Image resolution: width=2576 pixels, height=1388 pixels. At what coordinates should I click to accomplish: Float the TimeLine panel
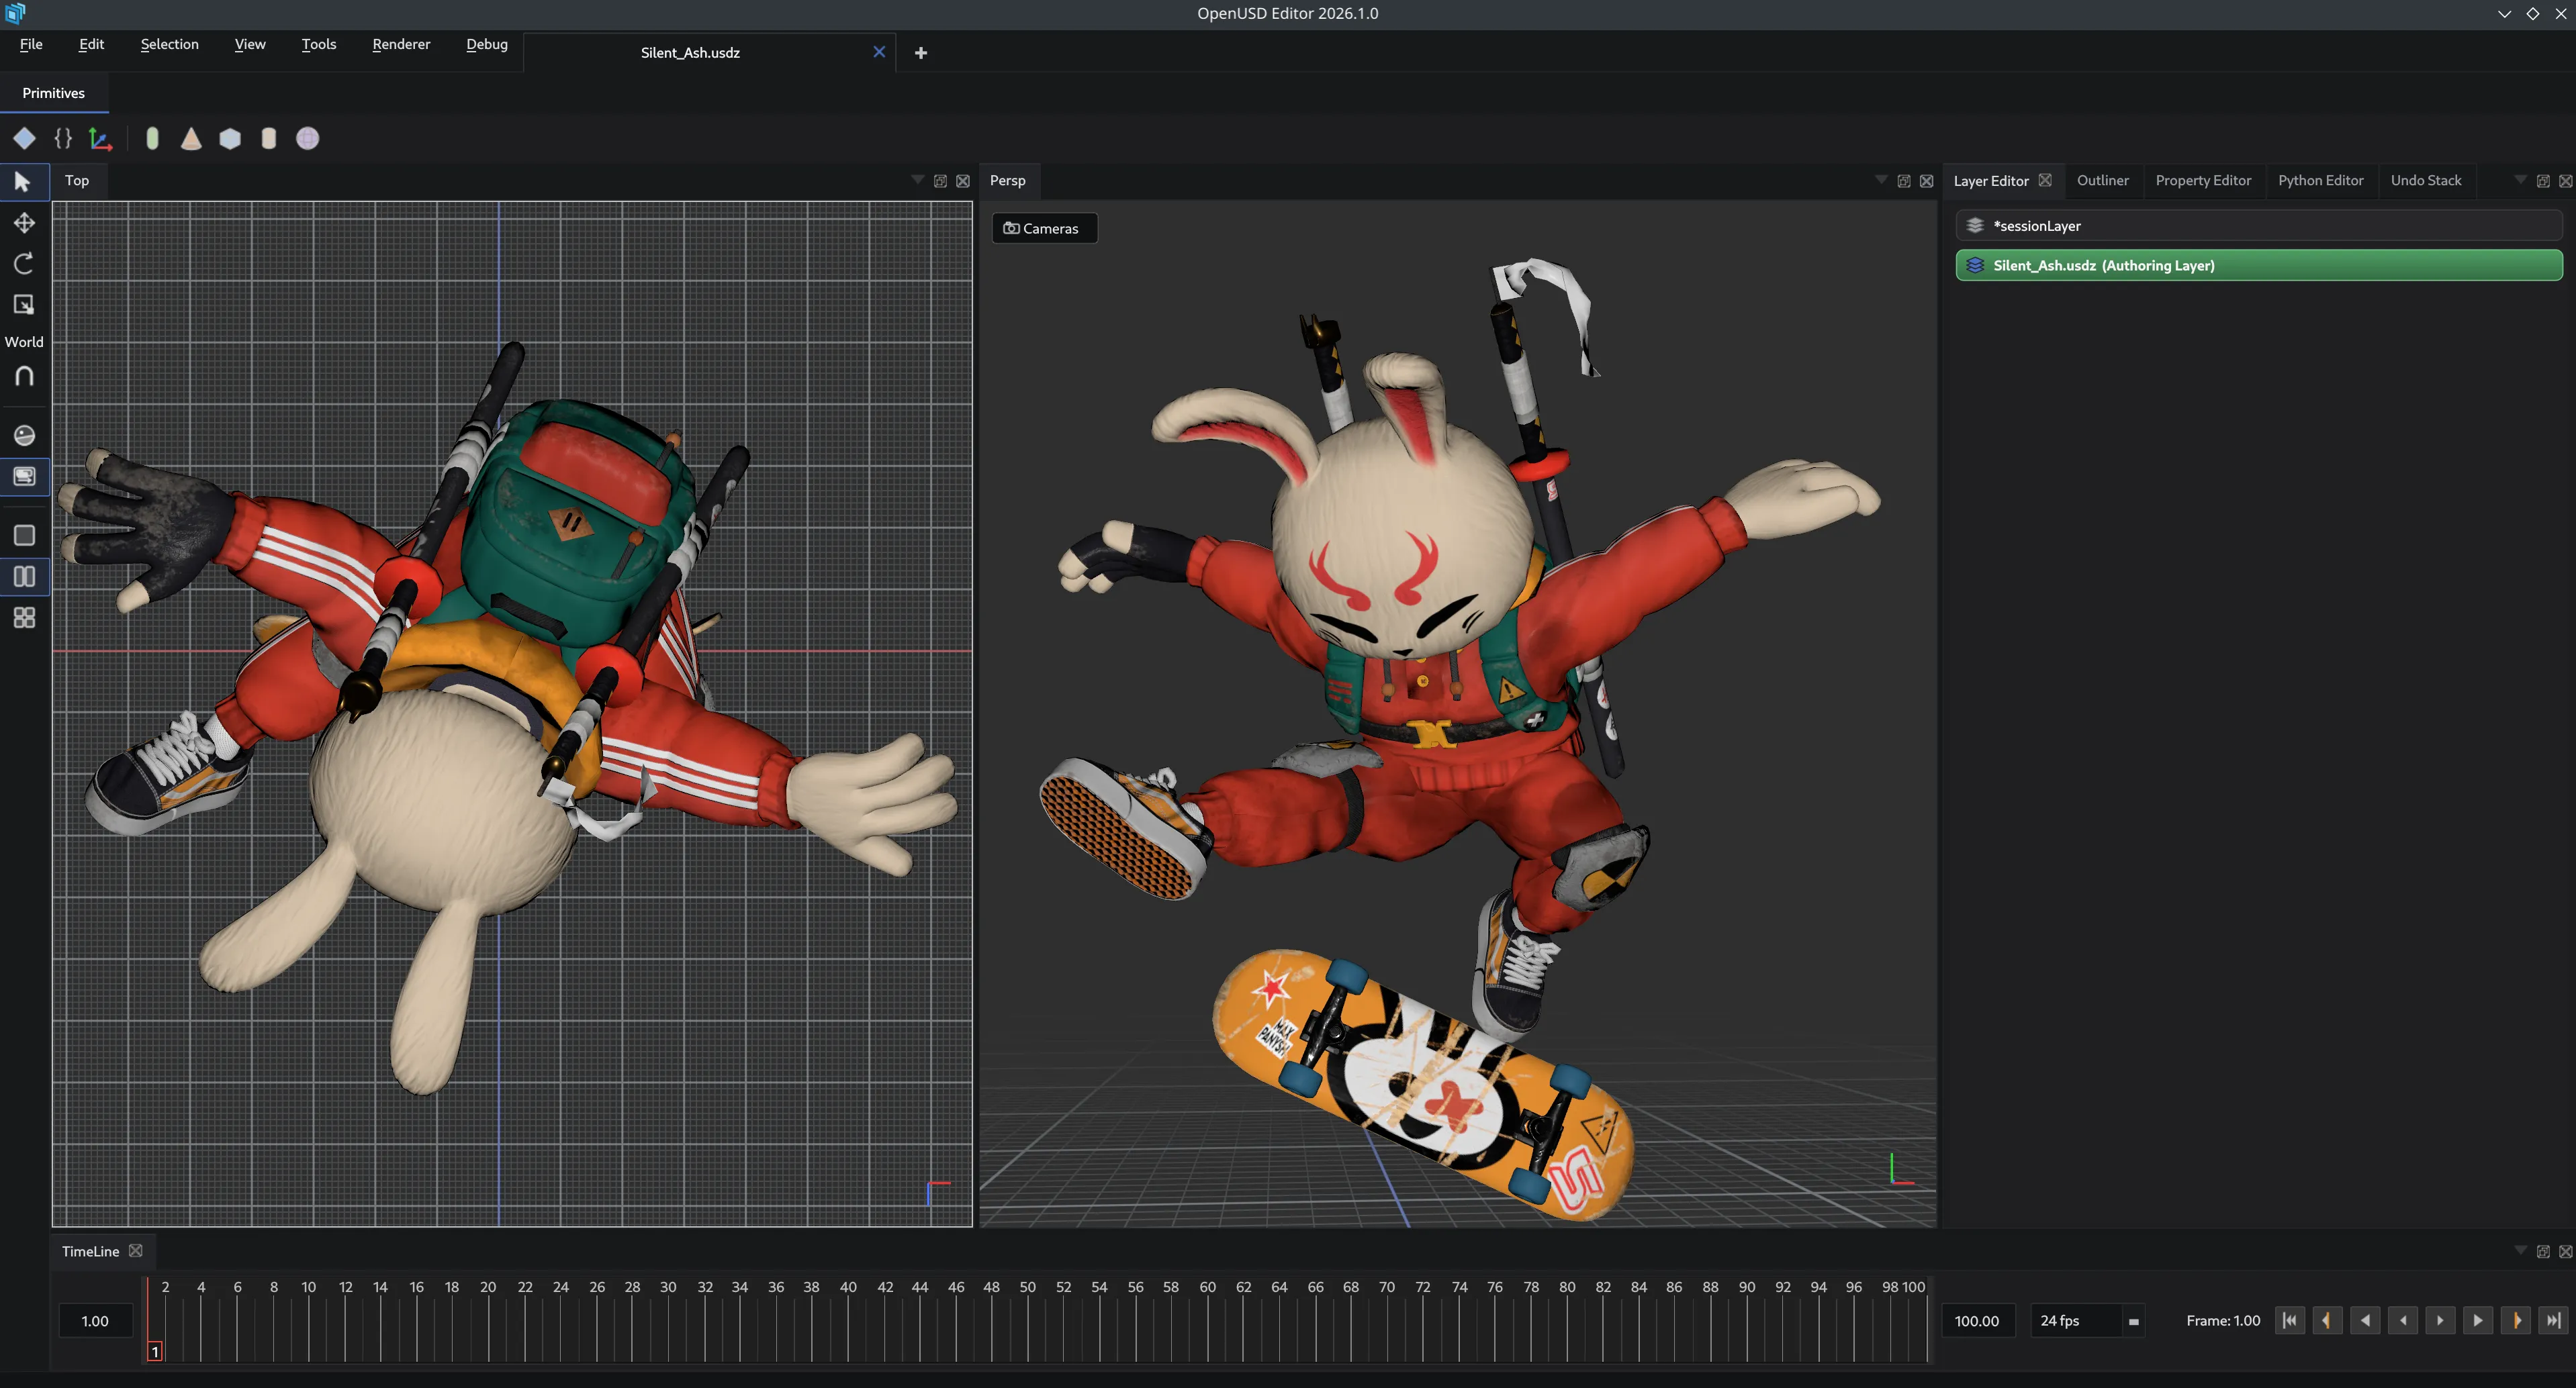tap(2543, 1251)
